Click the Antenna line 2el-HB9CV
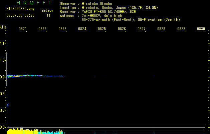The height and width of the screenshot is (134, 210). tap(91, 16)
